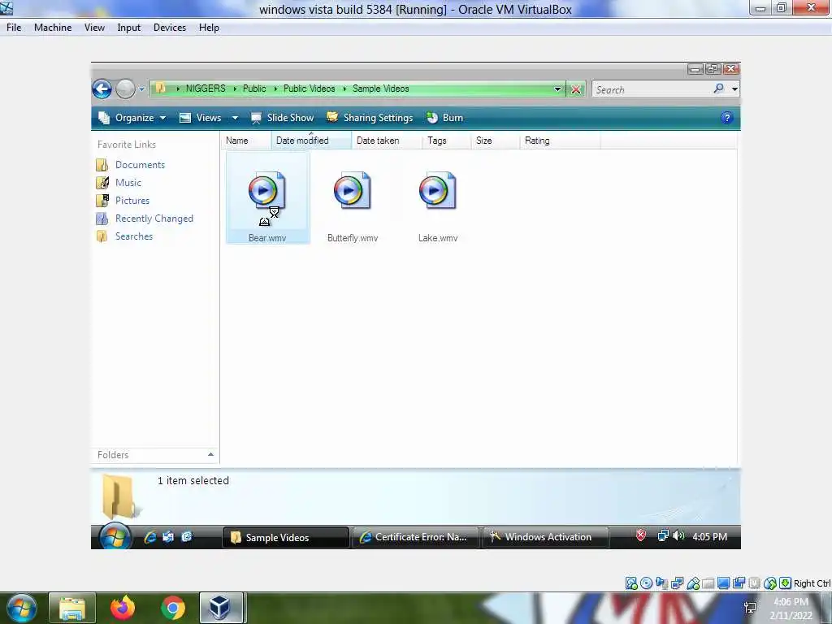The image size is (832, 624).
Task: Open the VirtualBox Devices menu
Action: (x=170, y=28)
